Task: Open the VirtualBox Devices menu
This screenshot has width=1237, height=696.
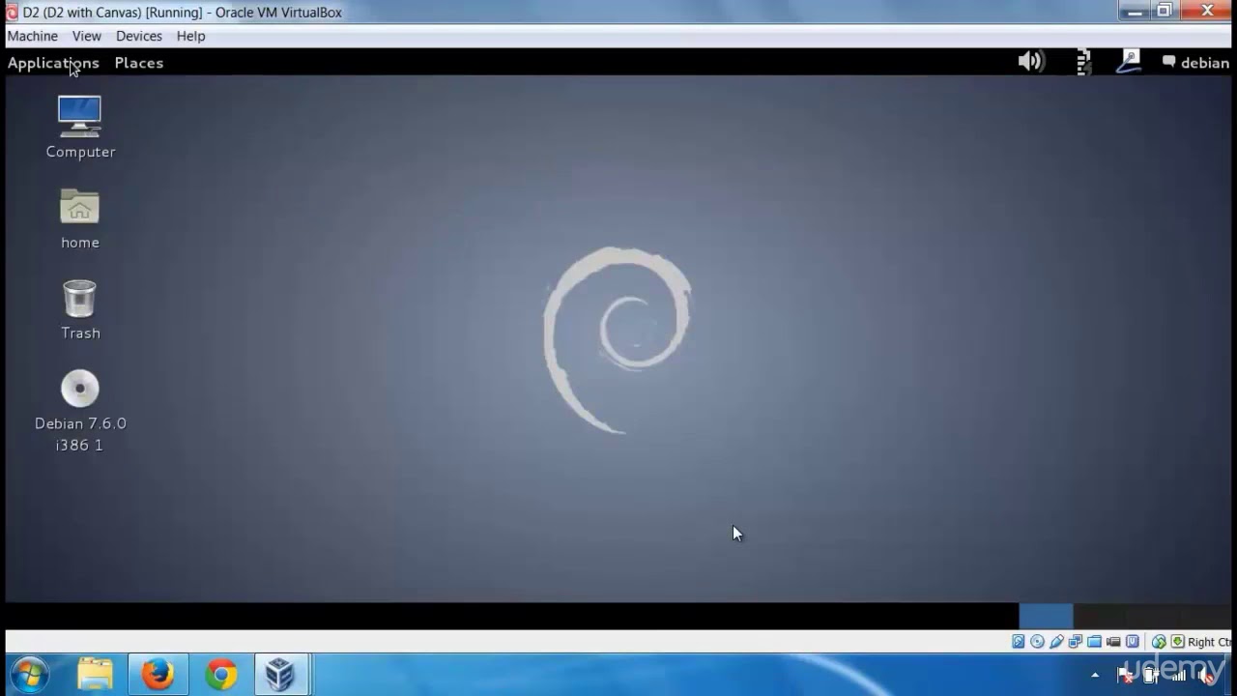Action: coord(139,36)
